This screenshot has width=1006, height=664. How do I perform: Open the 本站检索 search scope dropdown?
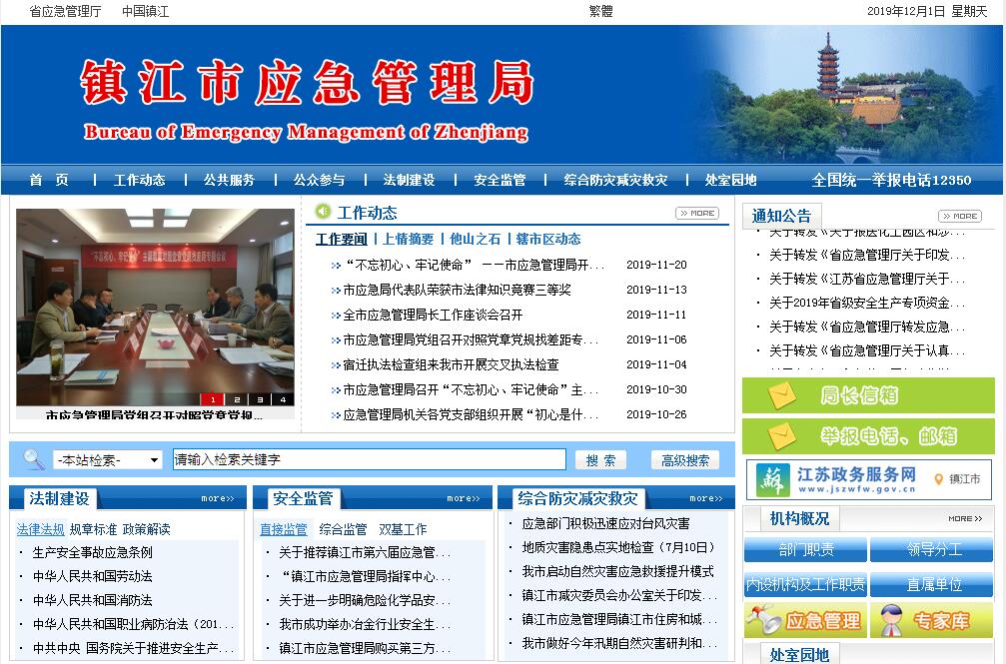[107, 460]
